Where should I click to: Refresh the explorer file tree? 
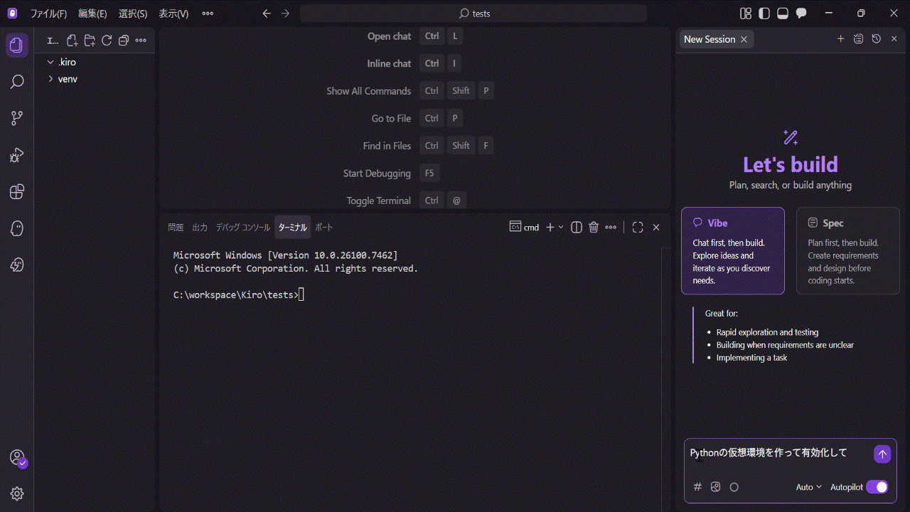pos(107,41)
